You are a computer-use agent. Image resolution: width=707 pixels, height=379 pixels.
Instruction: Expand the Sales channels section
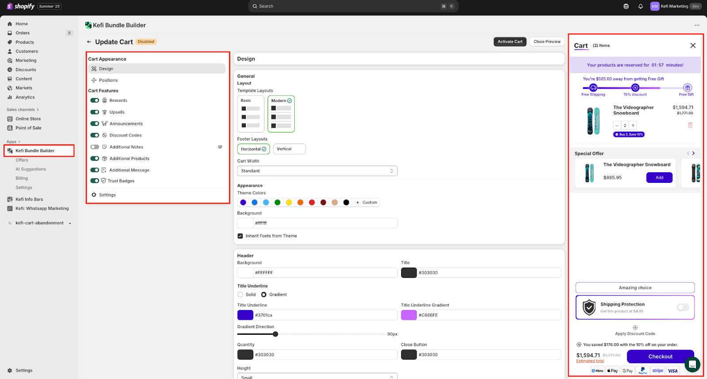[x=23, y=110]
